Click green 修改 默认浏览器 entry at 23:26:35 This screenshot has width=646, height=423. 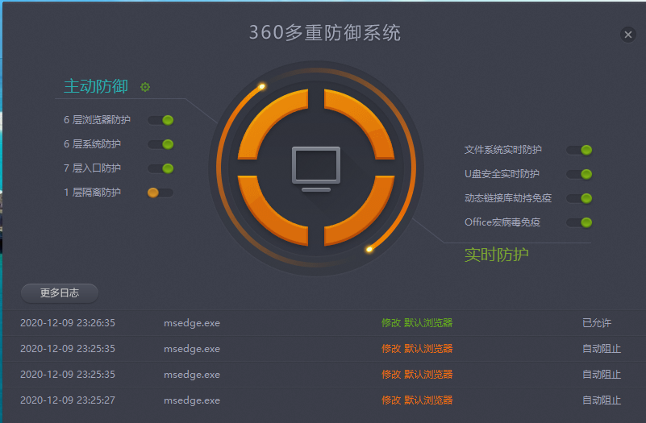point(417,323)
